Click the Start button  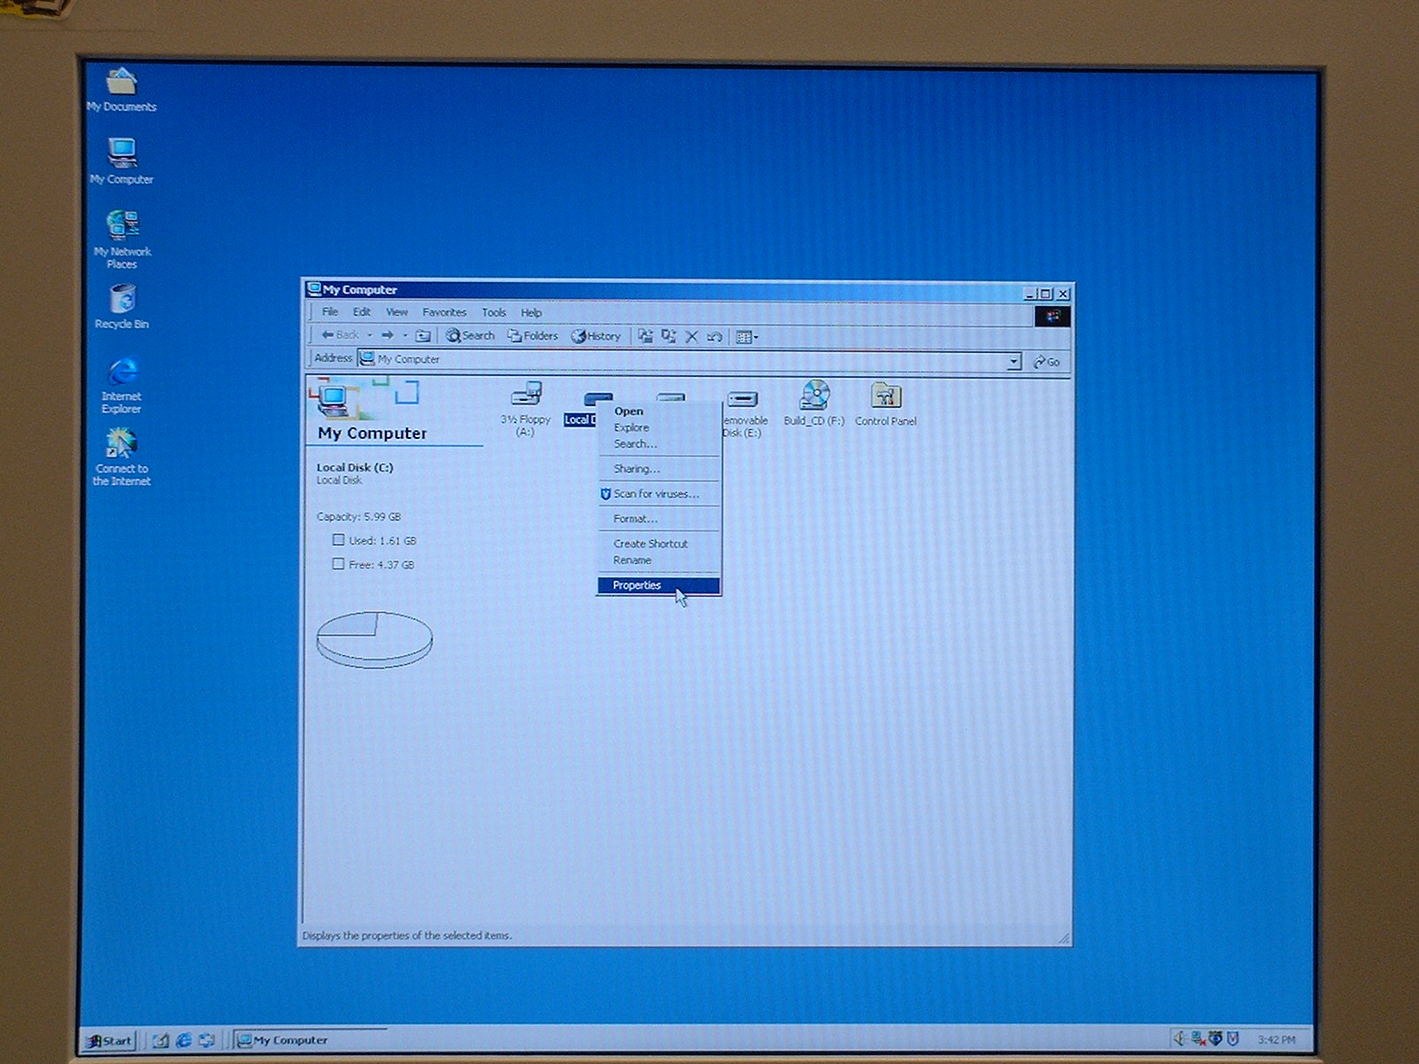click(110, 1041)
